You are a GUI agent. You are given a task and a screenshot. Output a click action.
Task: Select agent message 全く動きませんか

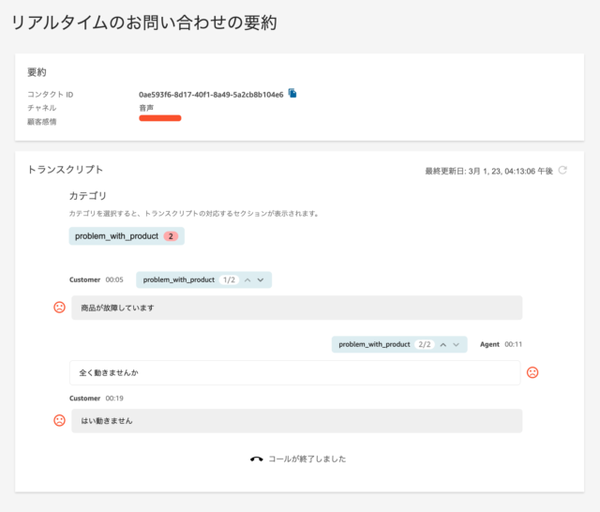click(x=295, y=372)
